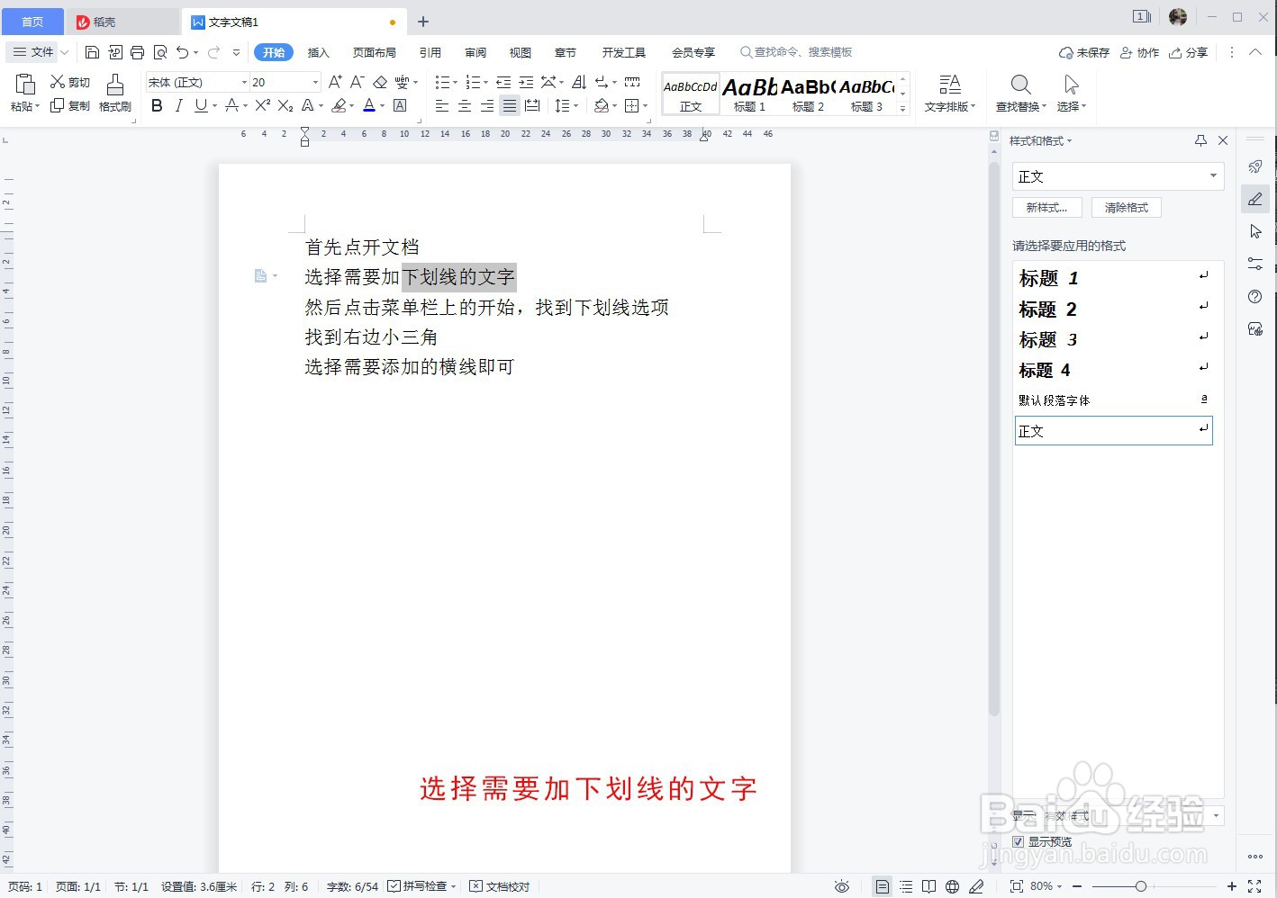Toggle document proofreading (文档校对) in status bar
Image resolution: width=1277 pixels, height=898 pixels.
click(x=500, y=886)
